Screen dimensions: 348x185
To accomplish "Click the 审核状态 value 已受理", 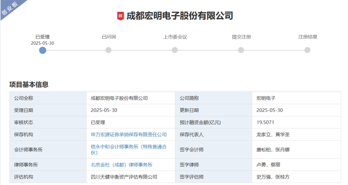I will (131, 122).
